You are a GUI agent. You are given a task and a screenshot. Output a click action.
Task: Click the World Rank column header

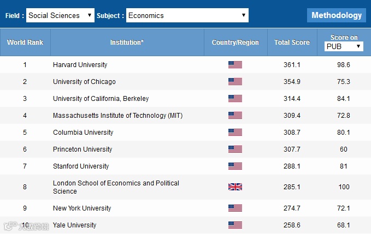click(x=25, y=43)
